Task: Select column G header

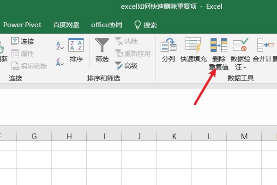Action: tap(34, 136)
